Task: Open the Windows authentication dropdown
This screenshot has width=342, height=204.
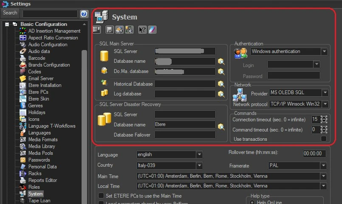Action: click(324, 51)
